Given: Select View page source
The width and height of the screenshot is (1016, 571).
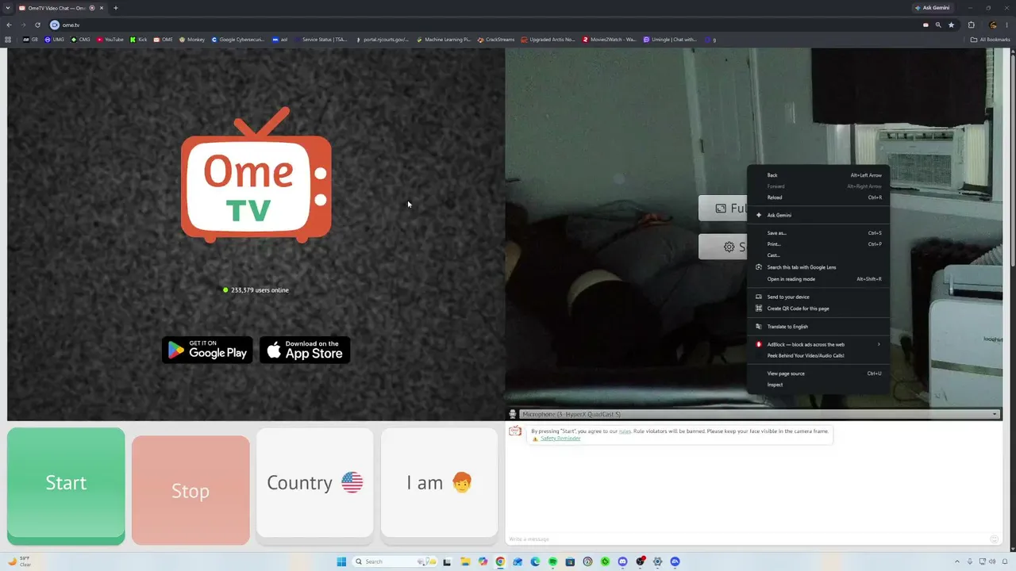Looking at the screenshot, I should point(818,374).
